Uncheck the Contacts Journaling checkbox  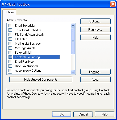tap(10, 57)
